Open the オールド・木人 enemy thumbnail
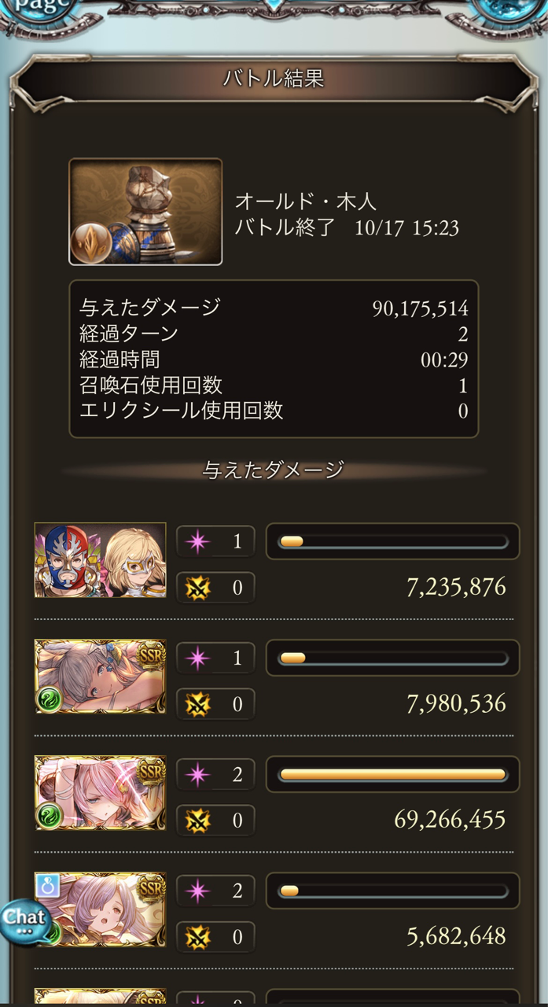Screen dimensions: 548x1007 tap(145, 212)
